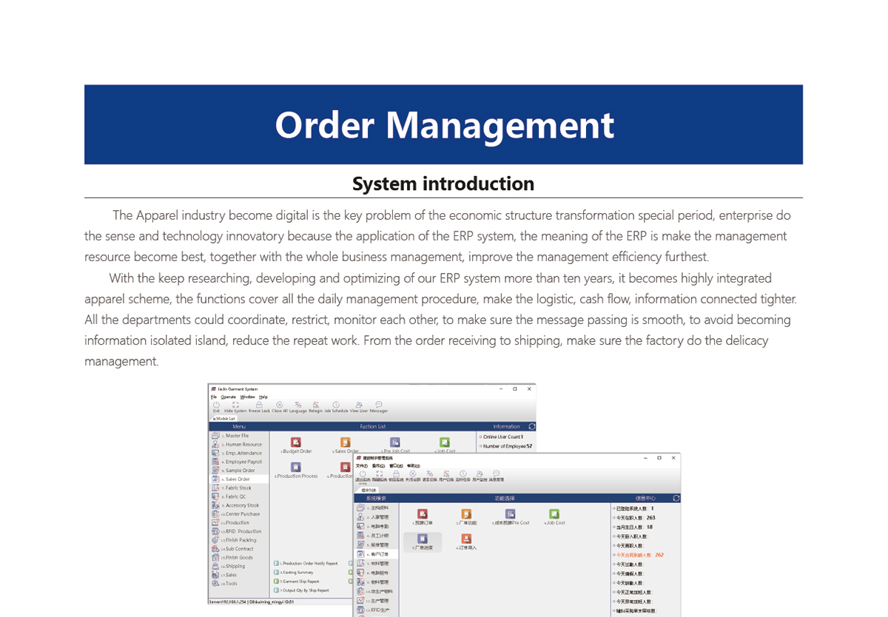888x617 pixels.
Task: Open the orange 2.厂单功能 function icon
Action: [x=466, y=514]
